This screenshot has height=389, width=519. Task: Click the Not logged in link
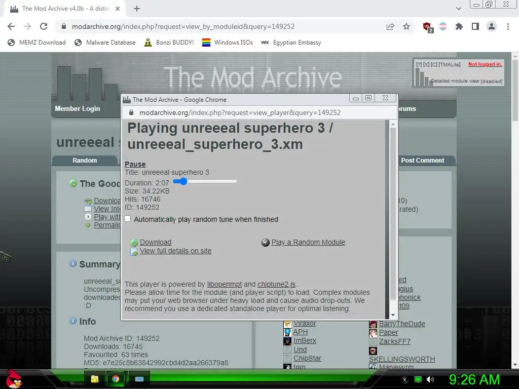pyautogui.click(x=485, y=64)
